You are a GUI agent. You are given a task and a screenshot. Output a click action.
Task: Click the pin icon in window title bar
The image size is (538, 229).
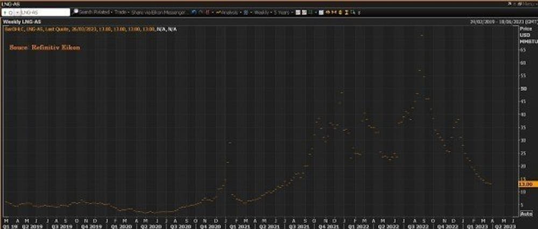[x=510, y=3]
